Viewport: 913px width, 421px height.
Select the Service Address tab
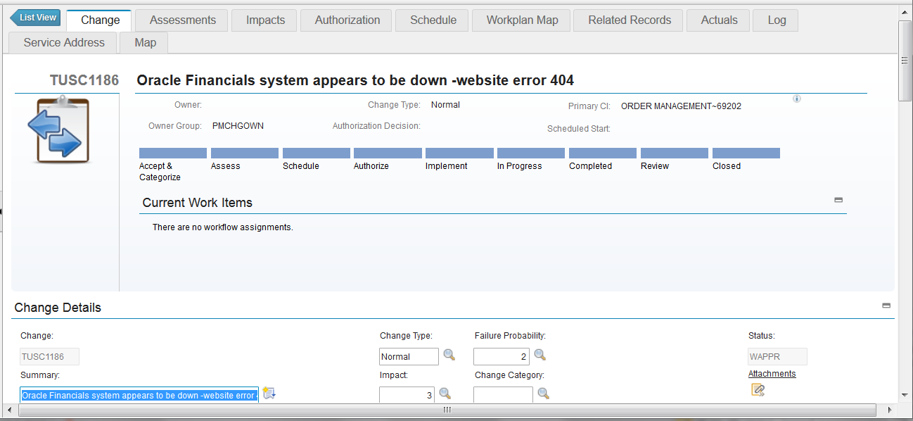[x=64, y=43]
